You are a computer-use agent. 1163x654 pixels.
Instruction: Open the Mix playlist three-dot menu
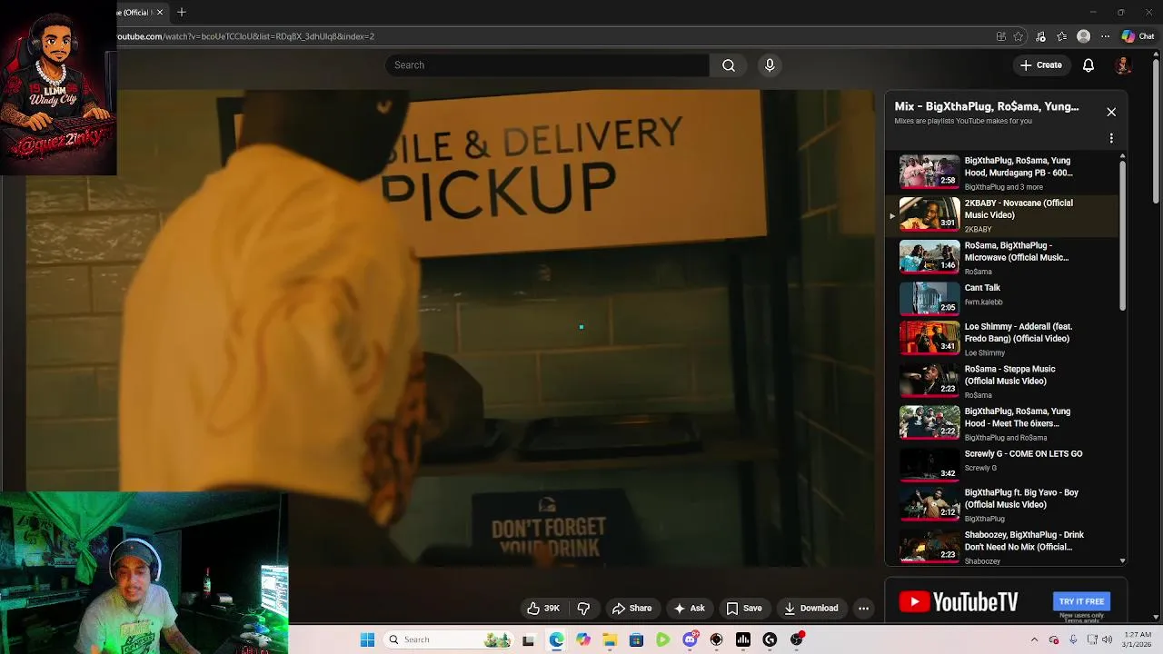click(x=1111, y=138)
